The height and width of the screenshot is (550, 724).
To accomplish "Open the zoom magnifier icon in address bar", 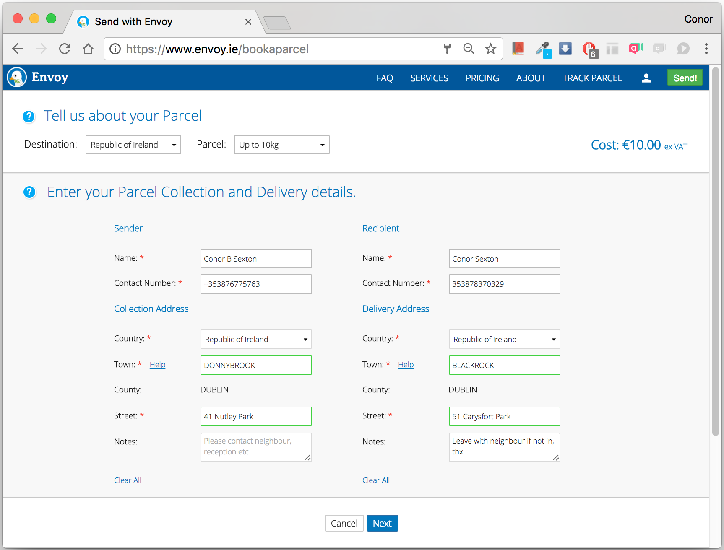I will 469,49.
